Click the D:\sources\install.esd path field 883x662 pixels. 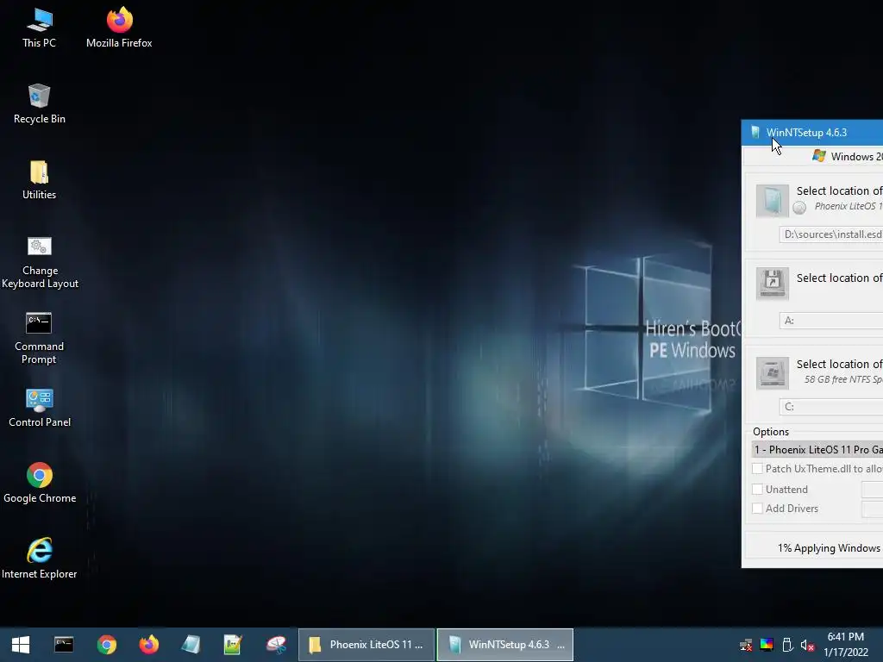point(831,234)
